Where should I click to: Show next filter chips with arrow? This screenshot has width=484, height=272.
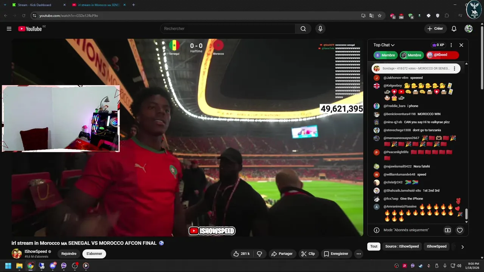[462, 247]
